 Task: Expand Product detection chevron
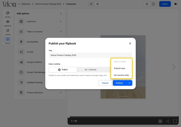point(61,93)
